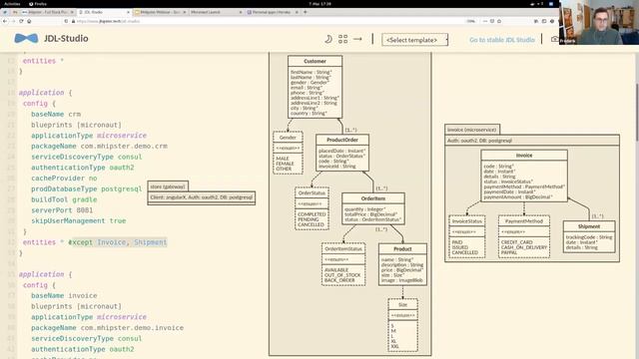Toggle the Firefox sidebar icon
Viewport: 639px width, 359px height.
(x=544, y=21)
